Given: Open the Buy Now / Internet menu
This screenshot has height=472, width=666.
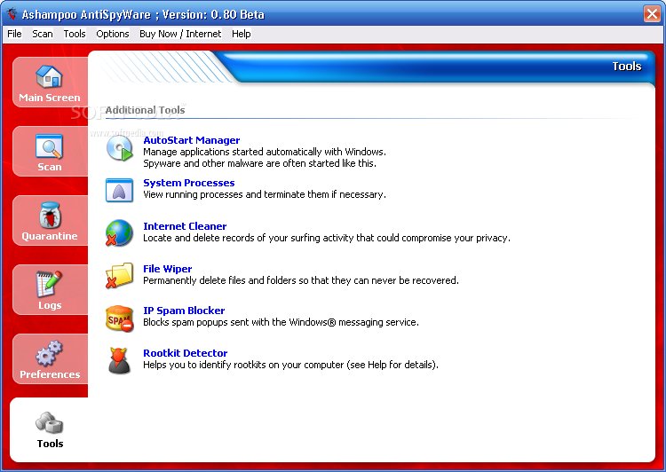Looking at the screenshot, I should 180,34.
